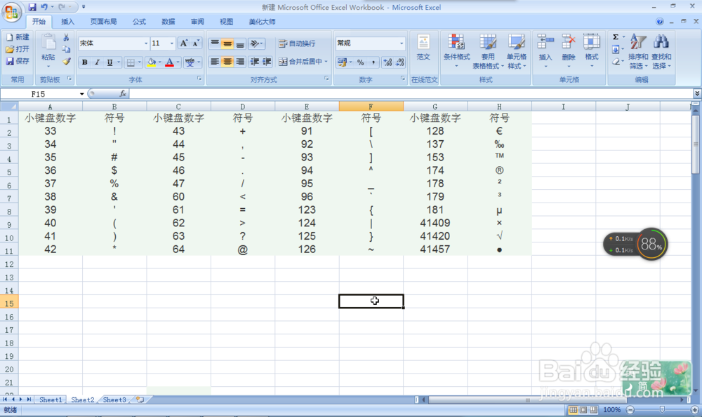The width and height of the screenshot is (702, 417).
Task: Align cell text left
Action: [x=215, y=62]
